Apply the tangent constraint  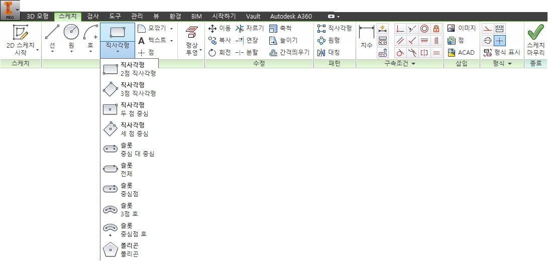point(400,53)
